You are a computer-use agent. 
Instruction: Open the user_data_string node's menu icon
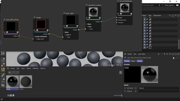[17, 32]
